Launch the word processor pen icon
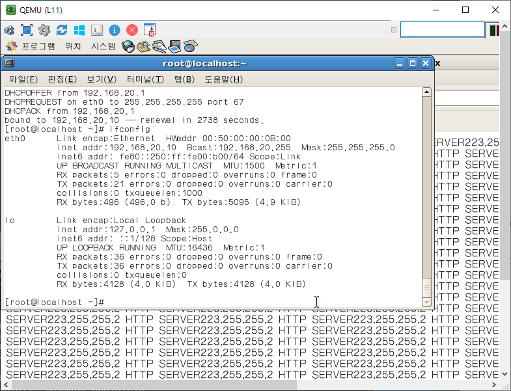Viewport: 511px width, 391px height. (159, 46)
